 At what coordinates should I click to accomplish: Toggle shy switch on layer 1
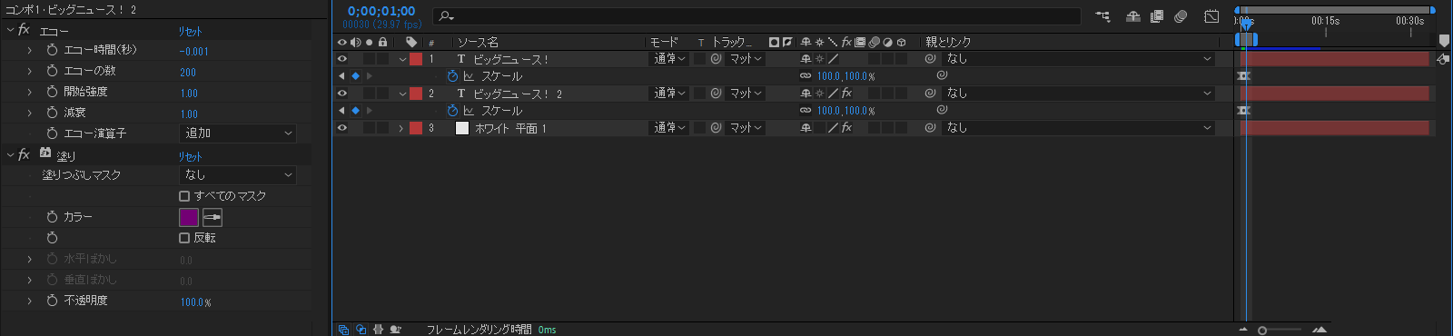(806, 59)
